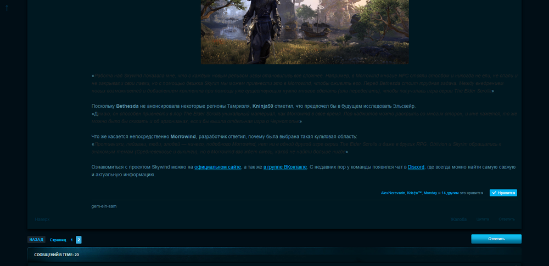Screen dimensions: 549x266
Task: Open the Monday user link
Action: 430,193
